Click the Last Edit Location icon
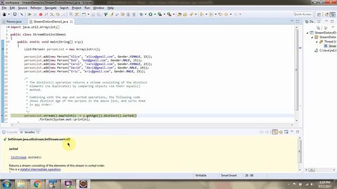The width and height of the screenshot is (337, 189). tap(220, 14)
